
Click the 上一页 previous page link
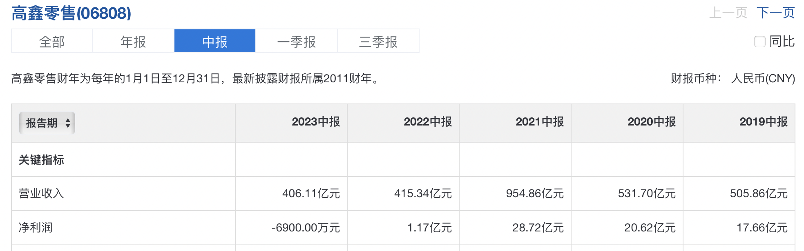tap(728, 13)
